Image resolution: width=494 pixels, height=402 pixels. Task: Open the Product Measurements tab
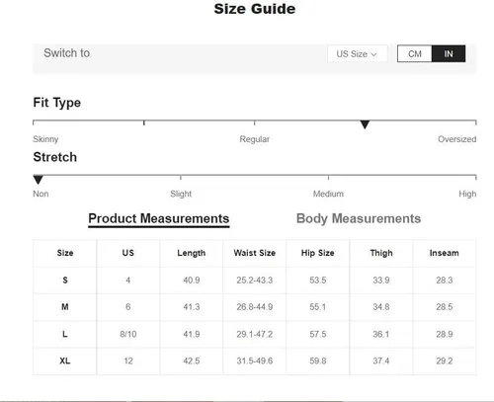[x=159, y=219]
